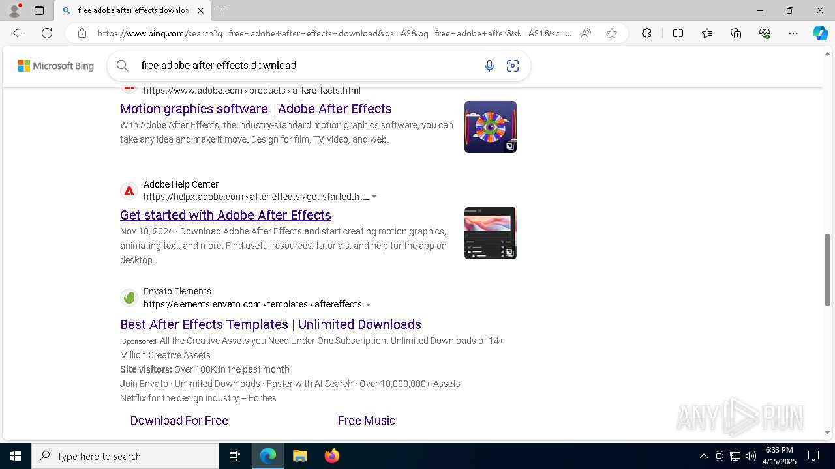The width and height of the screenshot is (835, 469).
Task: Go back to the previous page
Action: (x=18, y=33)
